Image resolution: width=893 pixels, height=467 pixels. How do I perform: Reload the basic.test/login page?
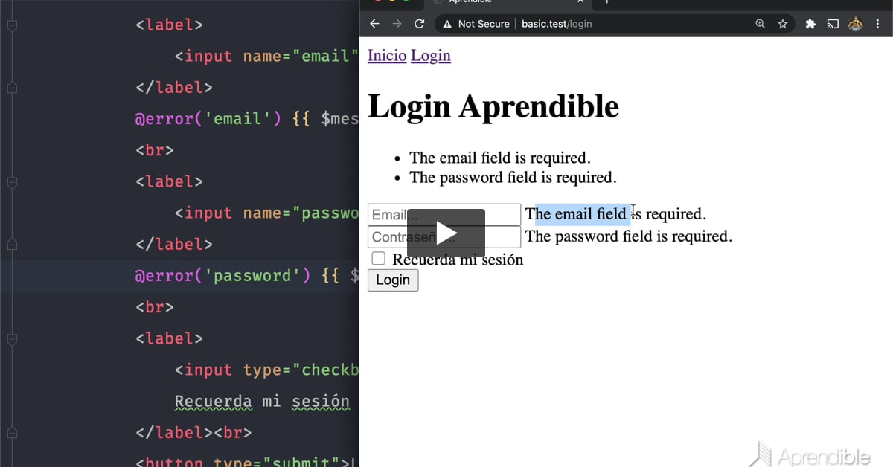click(x=420, y=24)
